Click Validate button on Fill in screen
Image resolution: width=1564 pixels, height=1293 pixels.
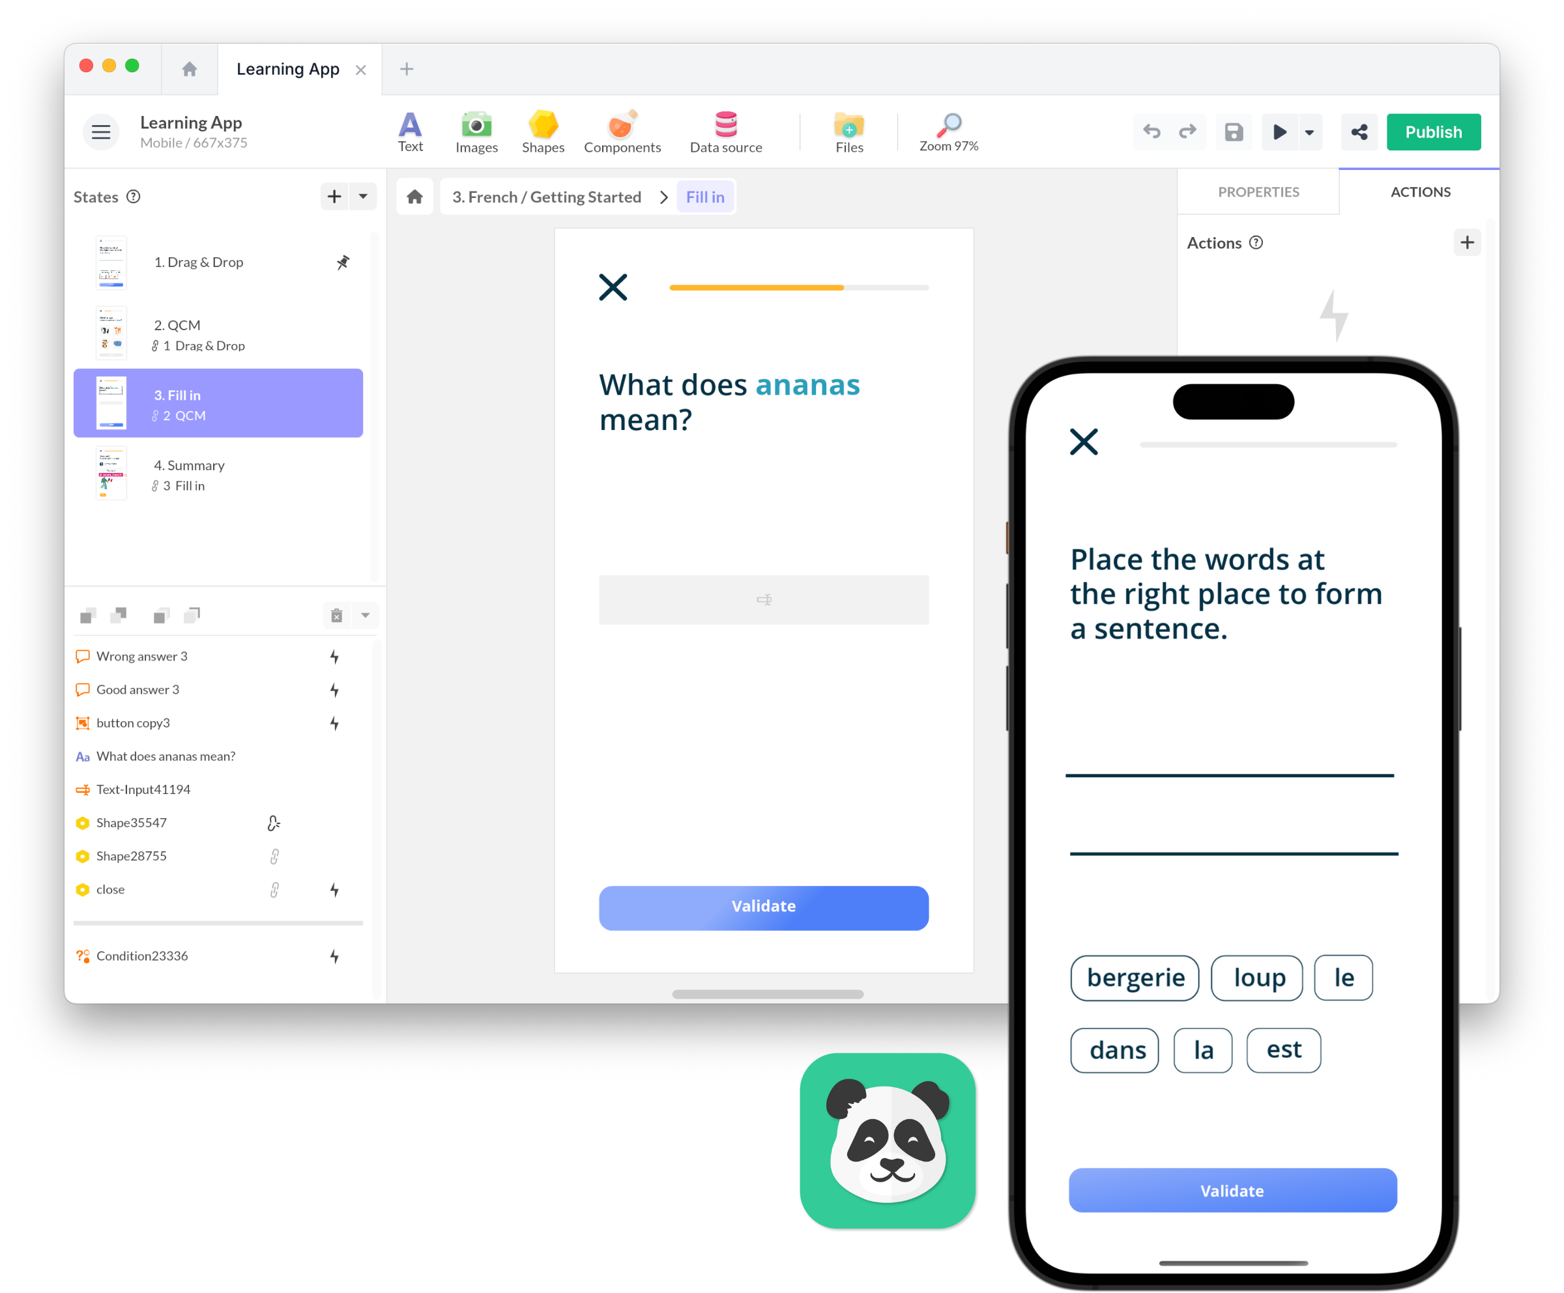(762, 905)
